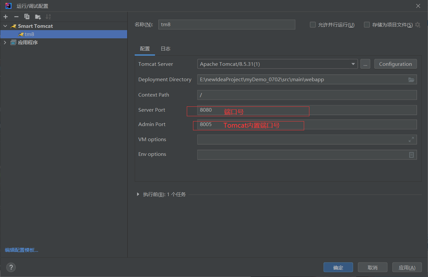Click the Admin Port label
This screenshot has width=428, height=277.
[152, 124]
